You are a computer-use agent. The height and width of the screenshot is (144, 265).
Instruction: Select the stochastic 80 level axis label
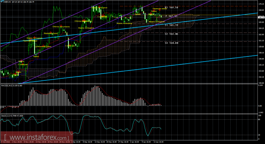coord(259,119)
